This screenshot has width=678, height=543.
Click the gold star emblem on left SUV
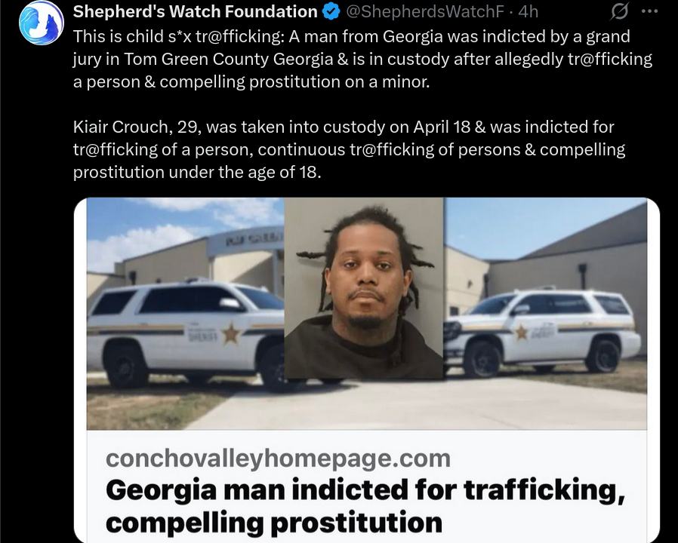pyautogui.click(x=230, y=333)
